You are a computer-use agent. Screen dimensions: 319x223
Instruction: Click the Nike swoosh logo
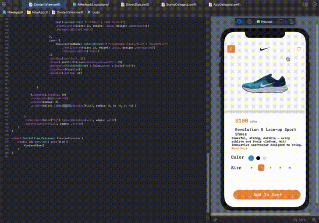265,49
